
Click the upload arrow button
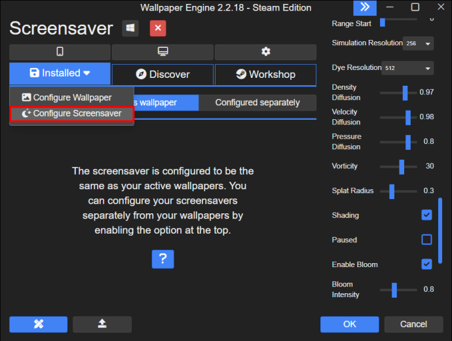[102, 324]
